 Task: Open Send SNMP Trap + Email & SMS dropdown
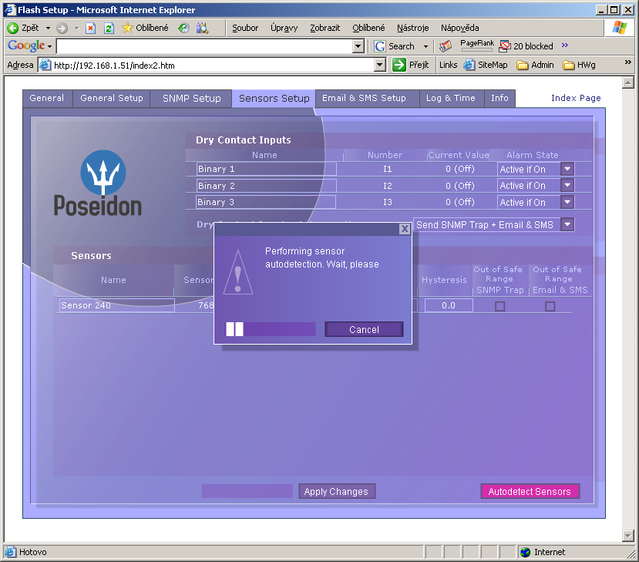567,224
